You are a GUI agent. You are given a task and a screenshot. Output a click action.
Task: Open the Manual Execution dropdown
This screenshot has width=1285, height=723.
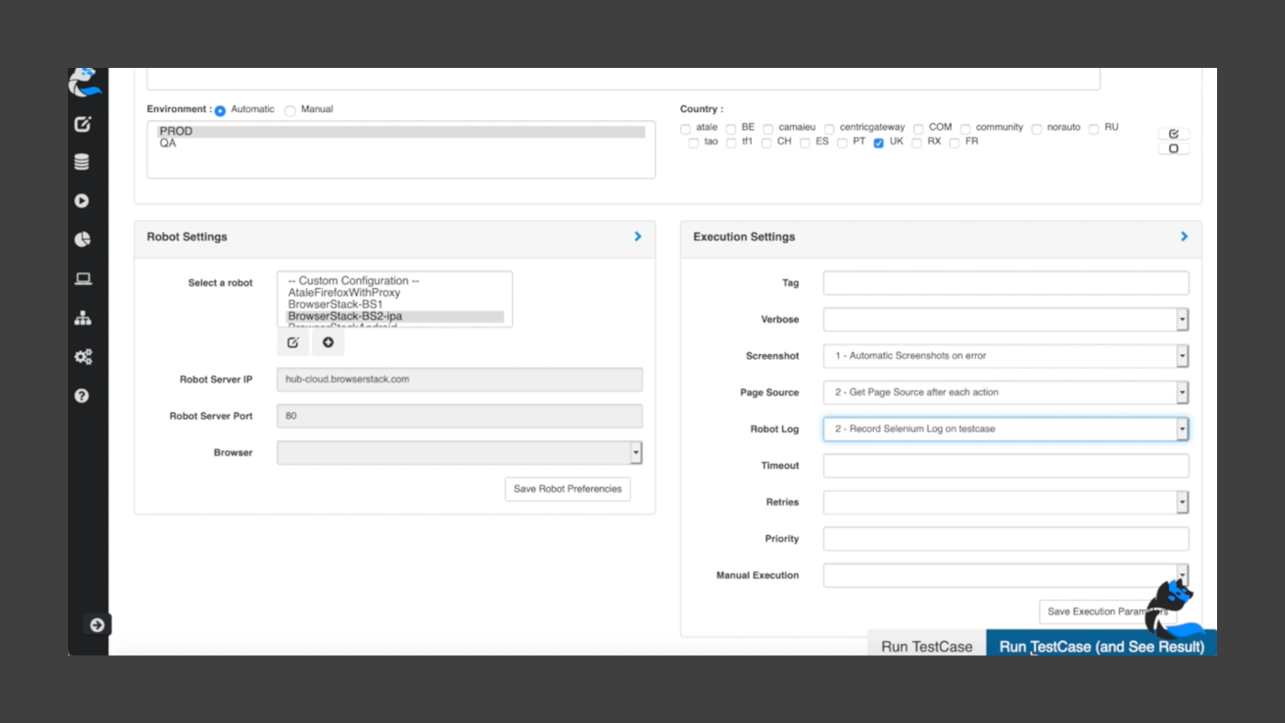pos(1006,575)
